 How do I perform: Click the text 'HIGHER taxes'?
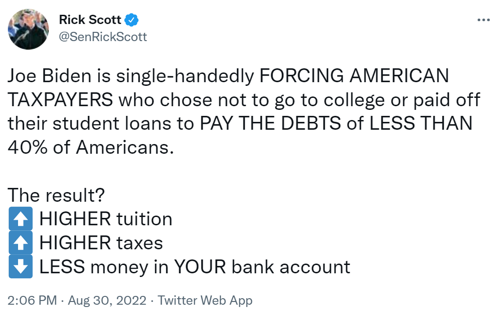[x=101, y=243]
